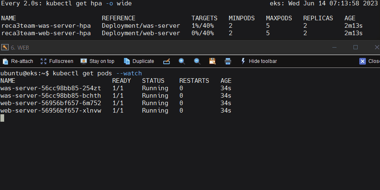This screenshot has height=190, width=380.
Task: Click reca3team-was-server-hpa name
Action: click(x=46, y=26)
